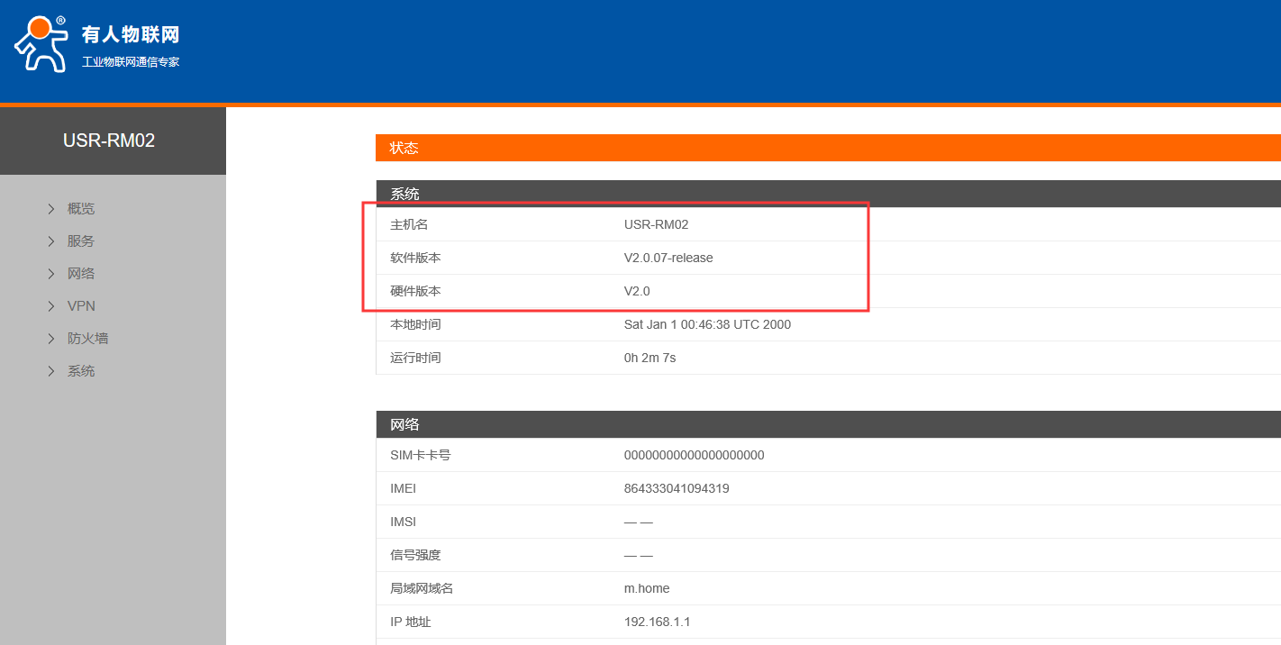The width and height of the screenshot is (1281, 645).
Task: Click the hostname value USR-RM02 in table
Action: (x=656, y=224)
